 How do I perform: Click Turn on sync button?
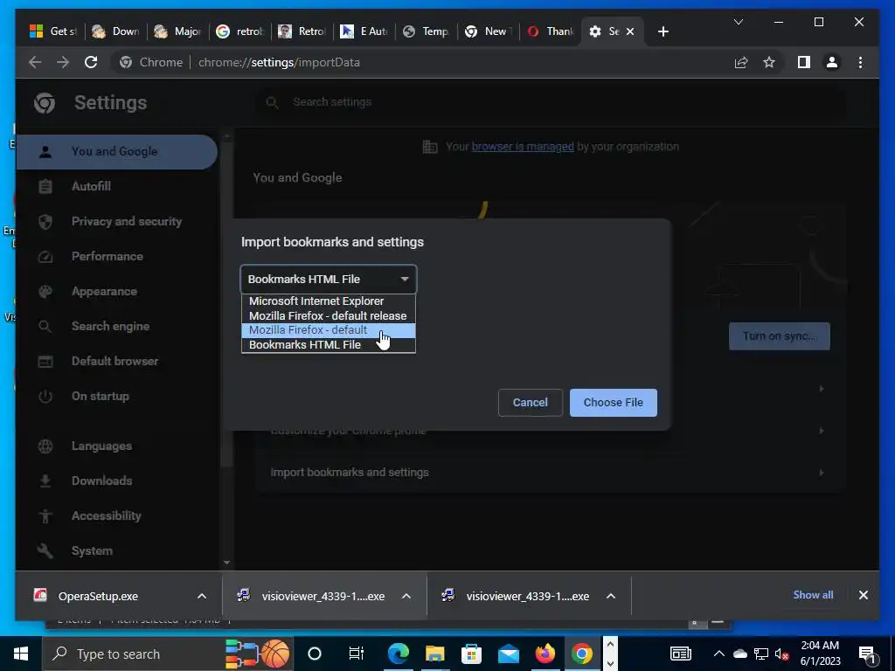click(779, 336)
